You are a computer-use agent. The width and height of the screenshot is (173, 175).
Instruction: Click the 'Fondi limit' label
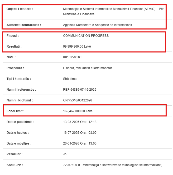point(15,111)
